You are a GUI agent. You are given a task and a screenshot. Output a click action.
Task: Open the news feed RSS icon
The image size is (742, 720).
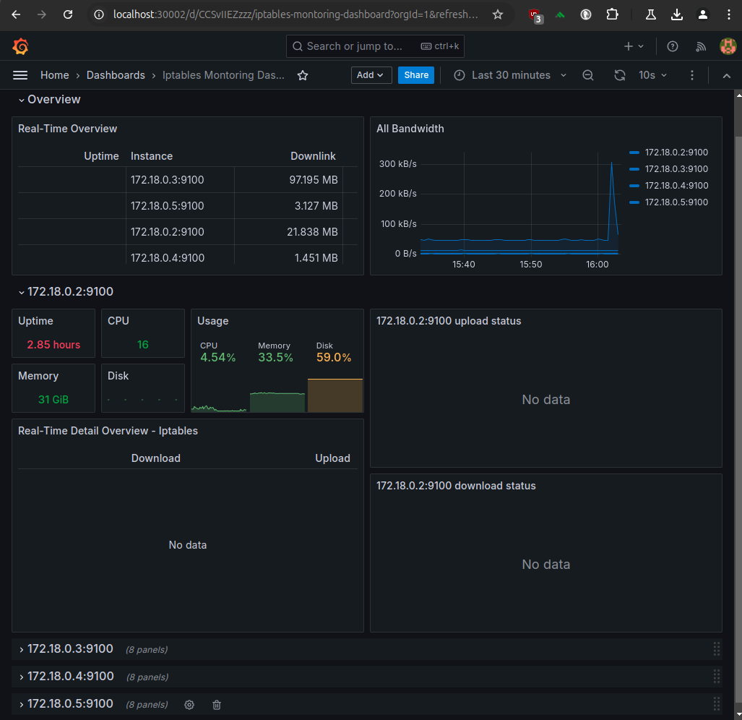(x=701, y=46)
